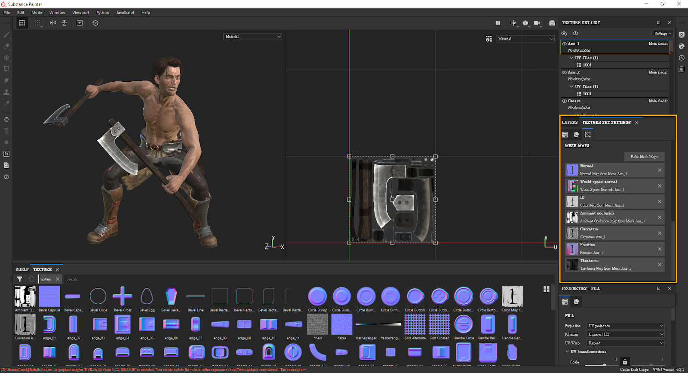Toggle visibility of Greave texture set

564,101
